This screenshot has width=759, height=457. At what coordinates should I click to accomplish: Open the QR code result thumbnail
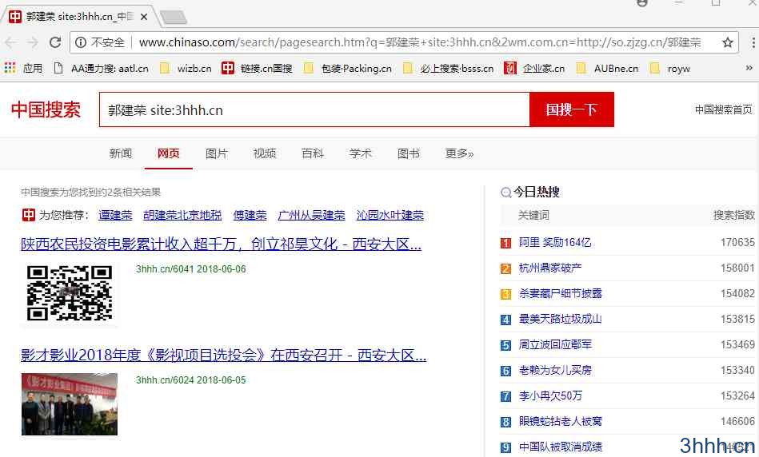[70, 293]
